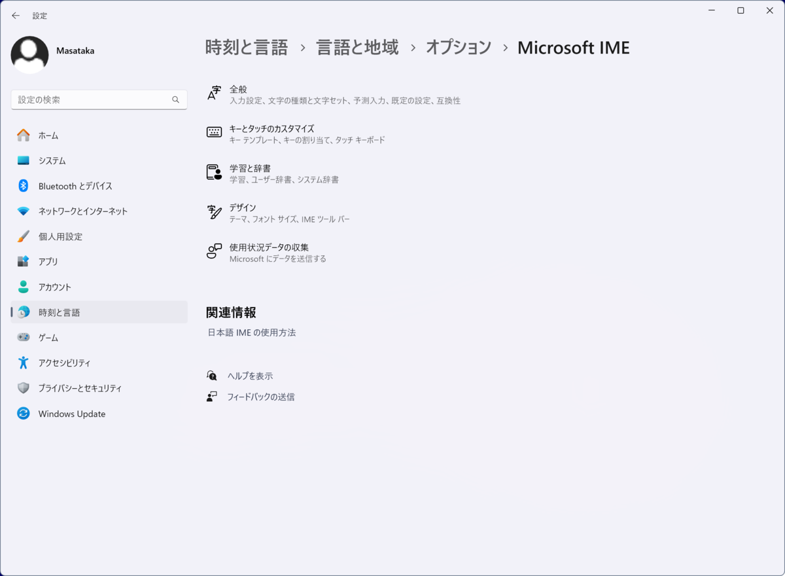Screen dimensions: 785x576
Task: Navigate to 言語と地域 breadcrumb
Action: (357, 47)
